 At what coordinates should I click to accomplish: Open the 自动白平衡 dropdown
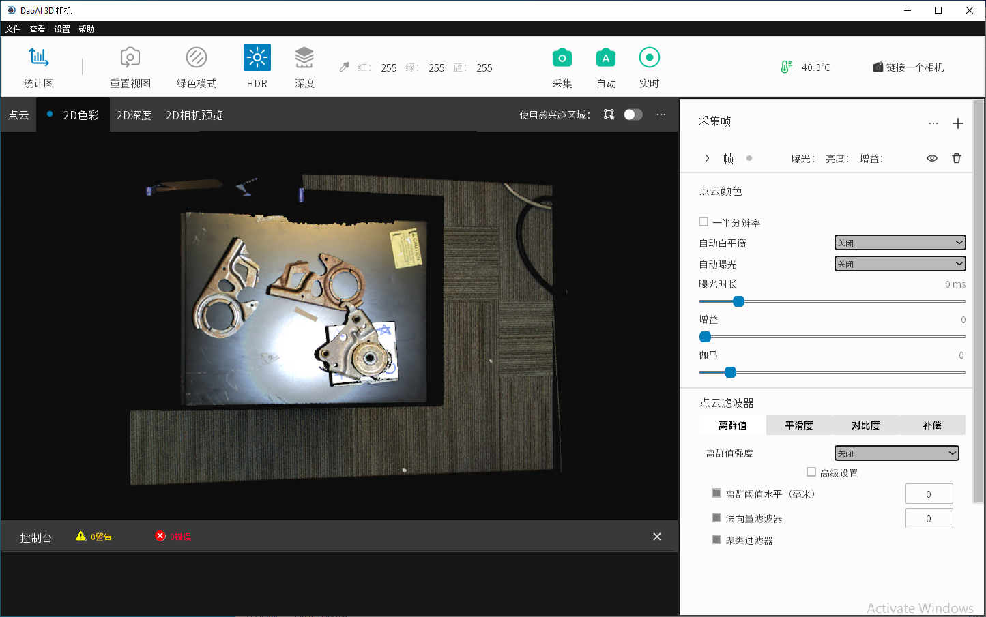[x=900, y=243]
